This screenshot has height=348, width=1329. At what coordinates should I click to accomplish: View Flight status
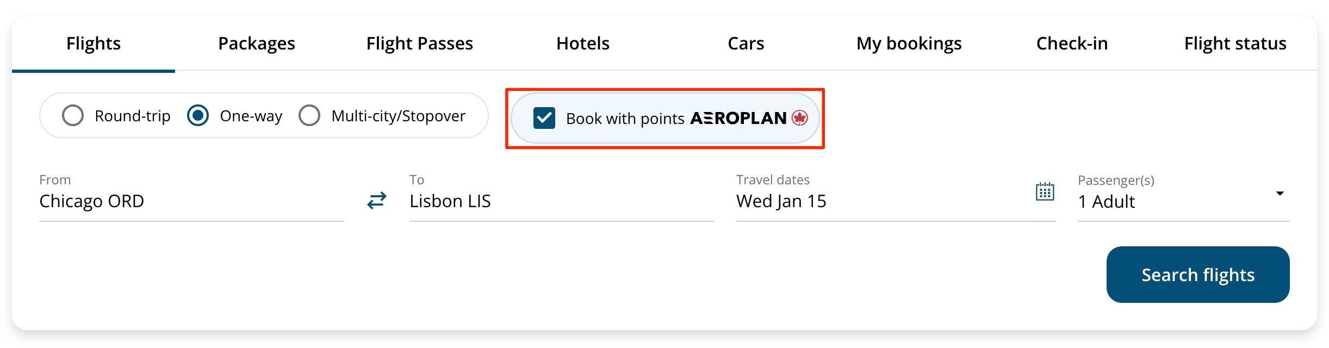(x=1235, y=43)
